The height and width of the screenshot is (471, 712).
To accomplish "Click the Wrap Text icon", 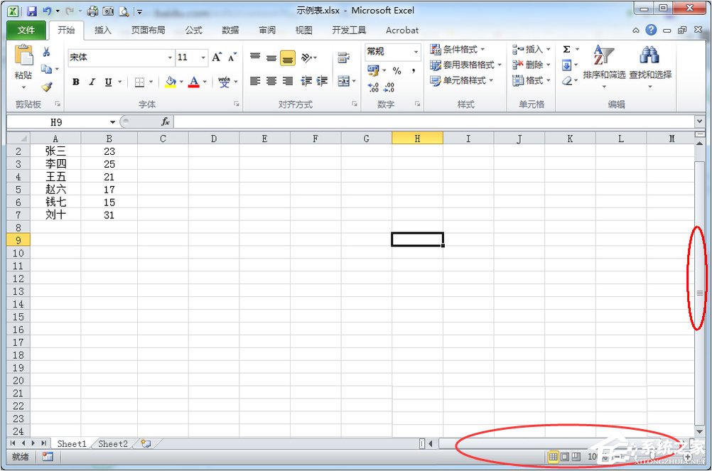I will (343, 58).
